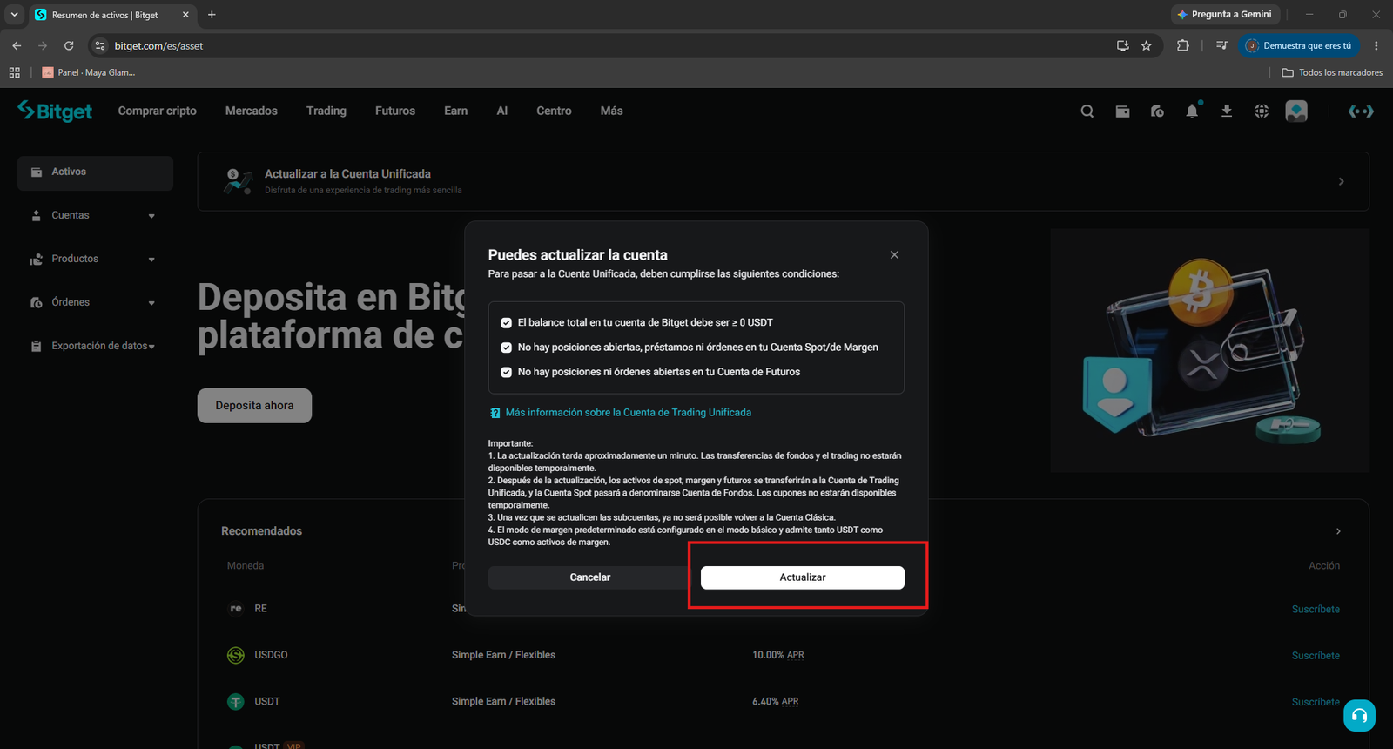Click the address bar URL field
The height and width of the screenshot is (749, 1393).
[609, 45]
